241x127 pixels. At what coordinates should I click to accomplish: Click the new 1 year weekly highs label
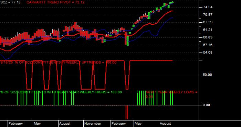coord(61,92)
